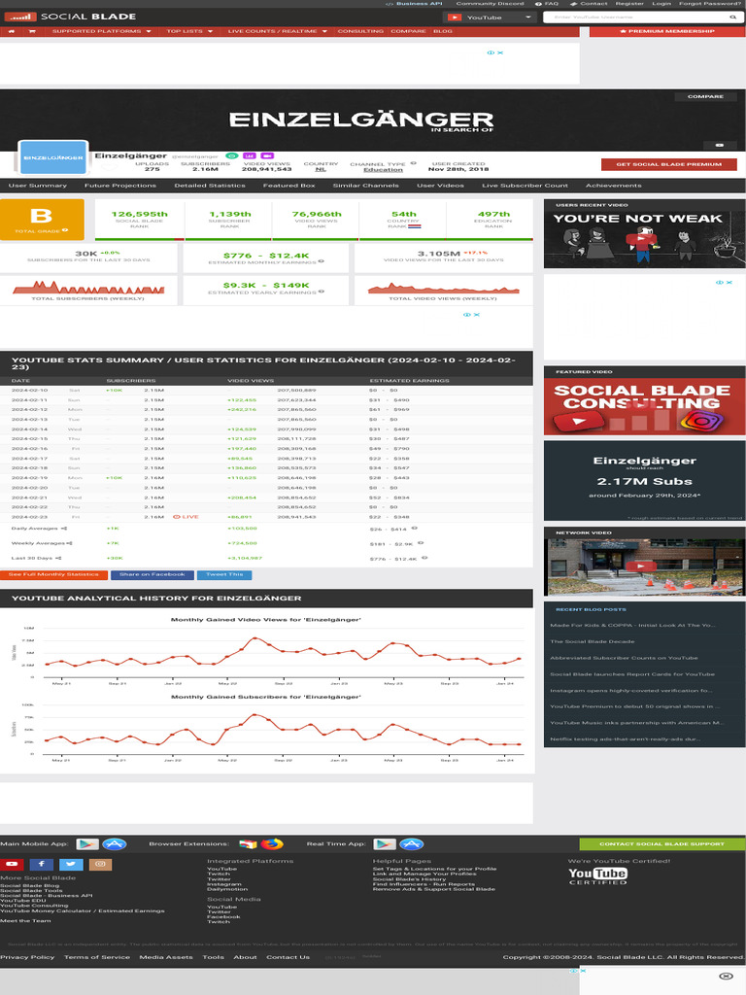746x995 pixels.
Task: Open Real Time App Google Play icon
Action: tap(385, 844)
